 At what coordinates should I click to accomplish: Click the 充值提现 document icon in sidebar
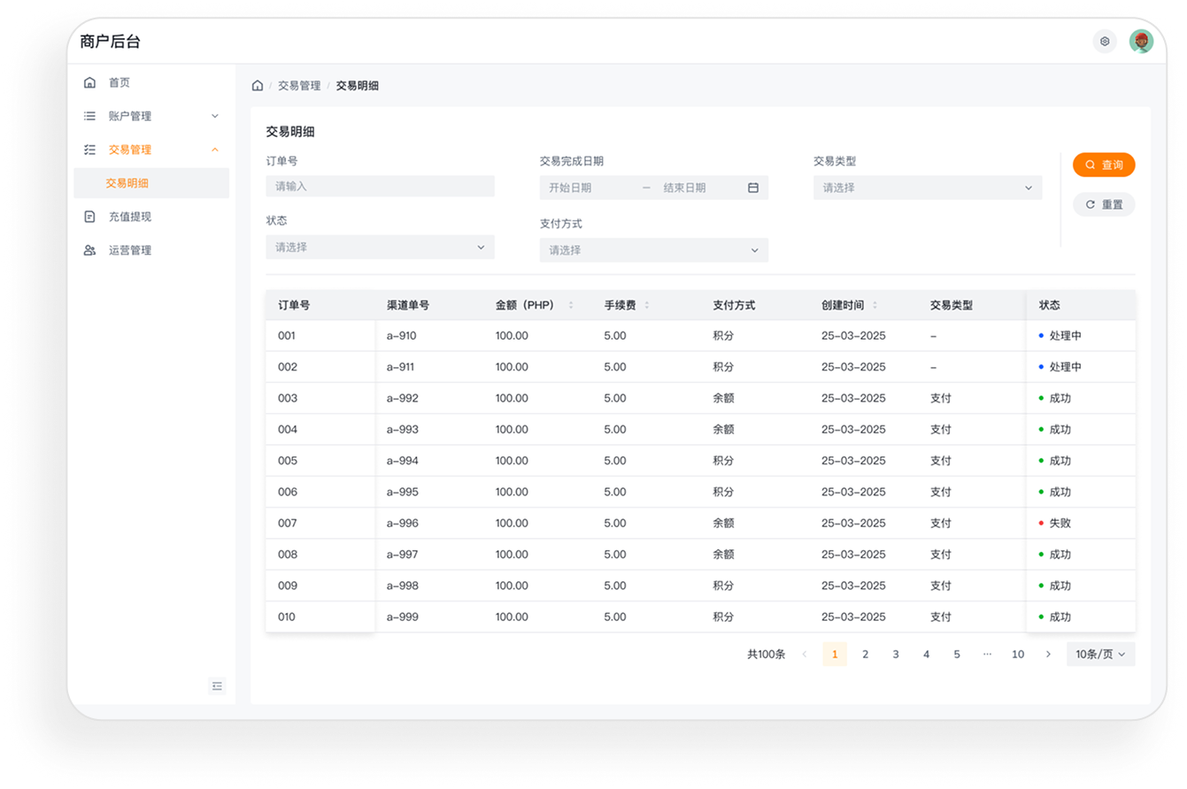point(89,217)
